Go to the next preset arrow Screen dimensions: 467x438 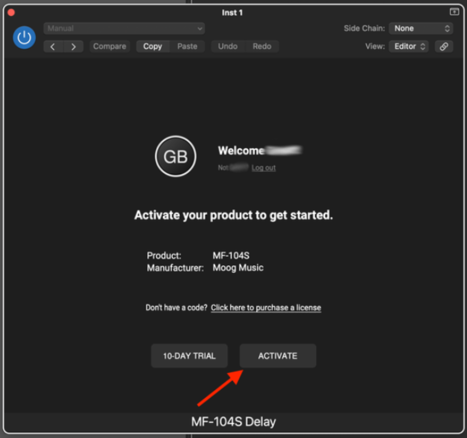(73, 47)
